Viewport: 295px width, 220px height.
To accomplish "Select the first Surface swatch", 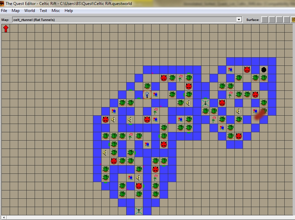I will 265,20.
